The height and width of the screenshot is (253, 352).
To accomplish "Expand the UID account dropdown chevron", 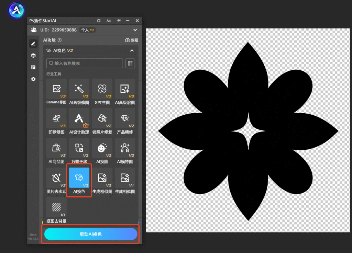I will [135, 30].
